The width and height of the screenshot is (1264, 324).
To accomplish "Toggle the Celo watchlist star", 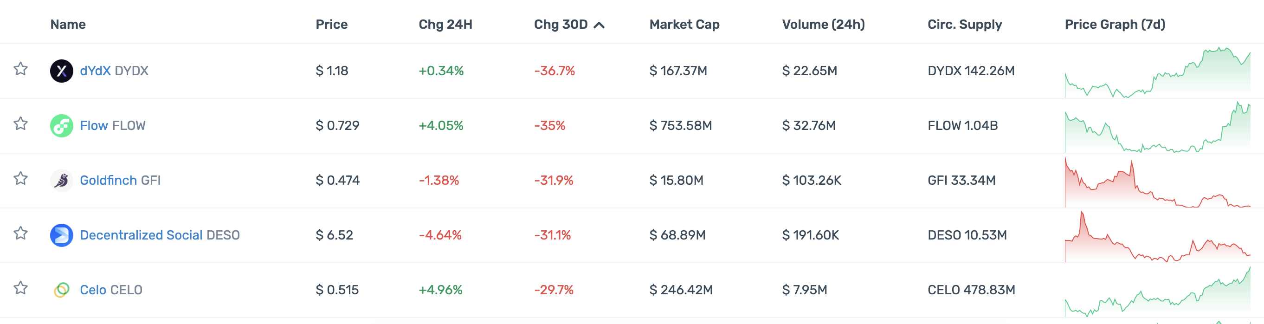I will click(20, 288).
